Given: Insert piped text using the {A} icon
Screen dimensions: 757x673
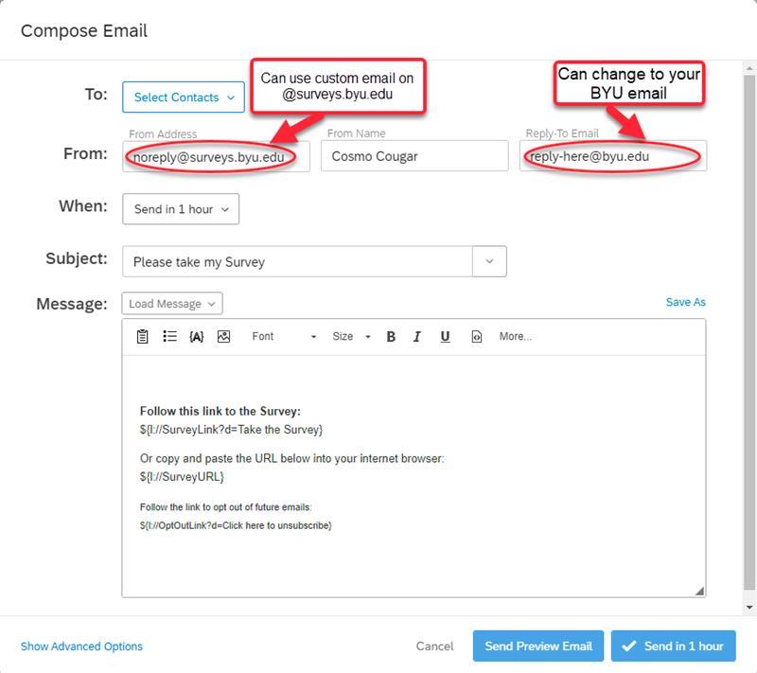Looking at the screenshot, I should coord(197,336).
